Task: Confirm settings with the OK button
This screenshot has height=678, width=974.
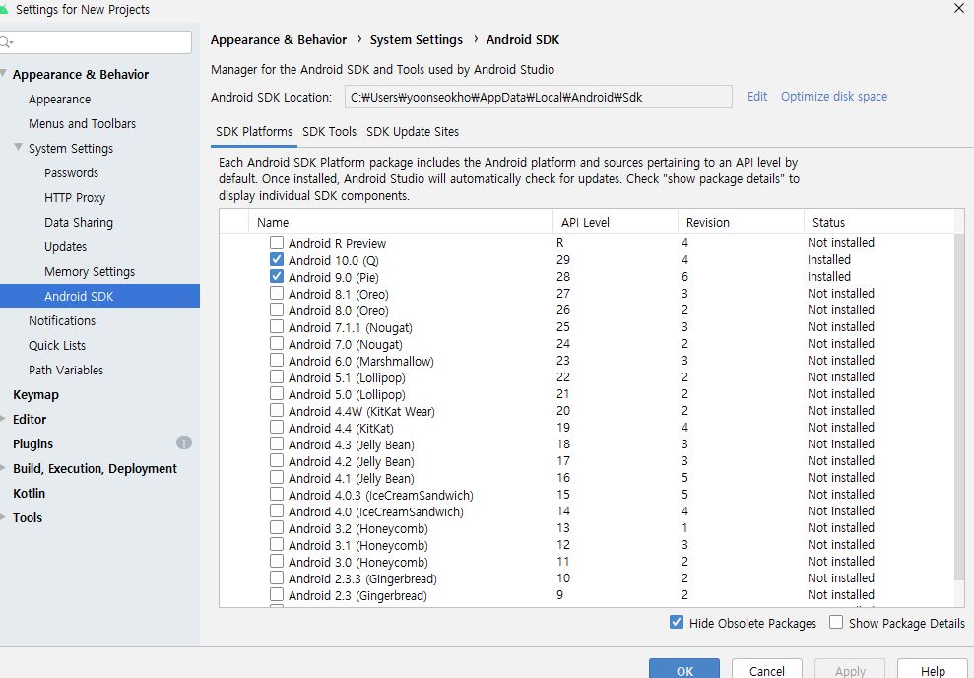Action: tap(684, 670)
